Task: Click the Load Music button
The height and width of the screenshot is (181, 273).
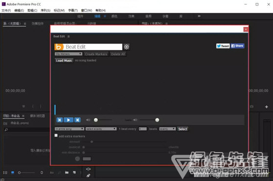Action: point(64,60)
